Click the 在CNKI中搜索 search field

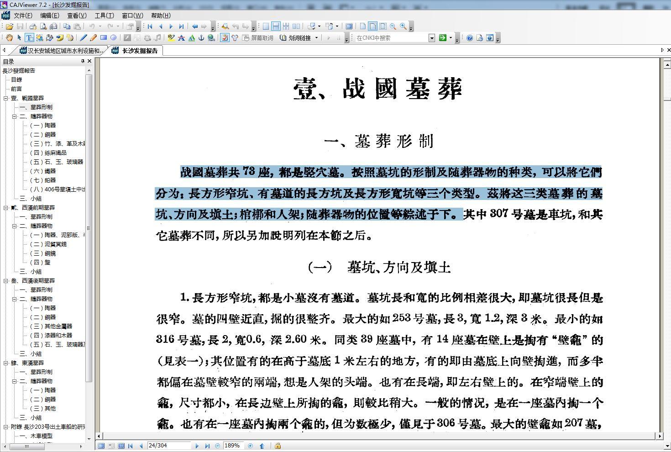click(392, 38)
